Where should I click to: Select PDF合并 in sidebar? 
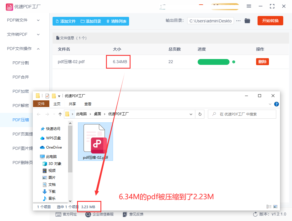pyautogui.click(x=21, y=77)
